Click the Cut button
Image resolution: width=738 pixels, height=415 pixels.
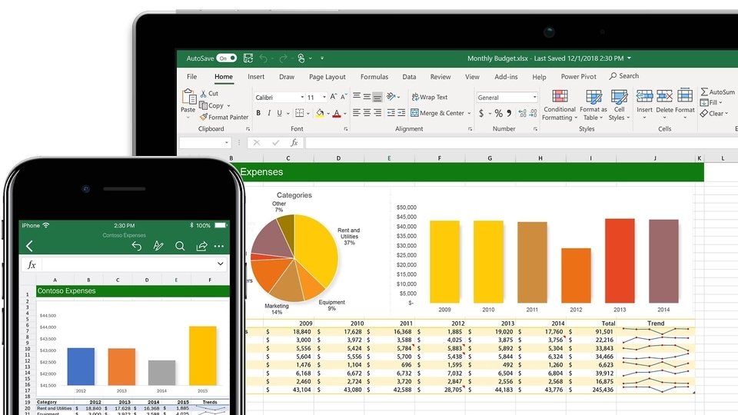(x=209, y=94)
